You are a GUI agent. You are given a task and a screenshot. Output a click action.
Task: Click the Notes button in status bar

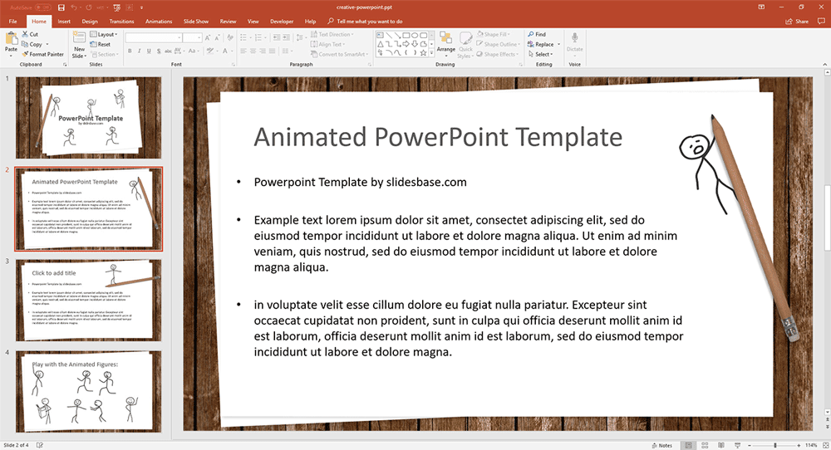[x=661, y=445]
